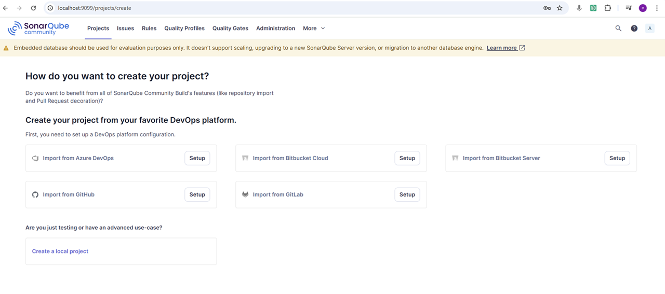665x294 pixels.
Task: Open the Chrome three-dot menu
Action: (x=657, y=8)
